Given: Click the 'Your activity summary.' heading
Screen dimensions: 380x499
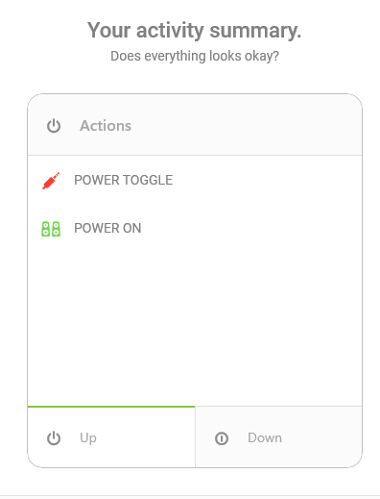Looking at the screenshot, I should tap(195, 30).
